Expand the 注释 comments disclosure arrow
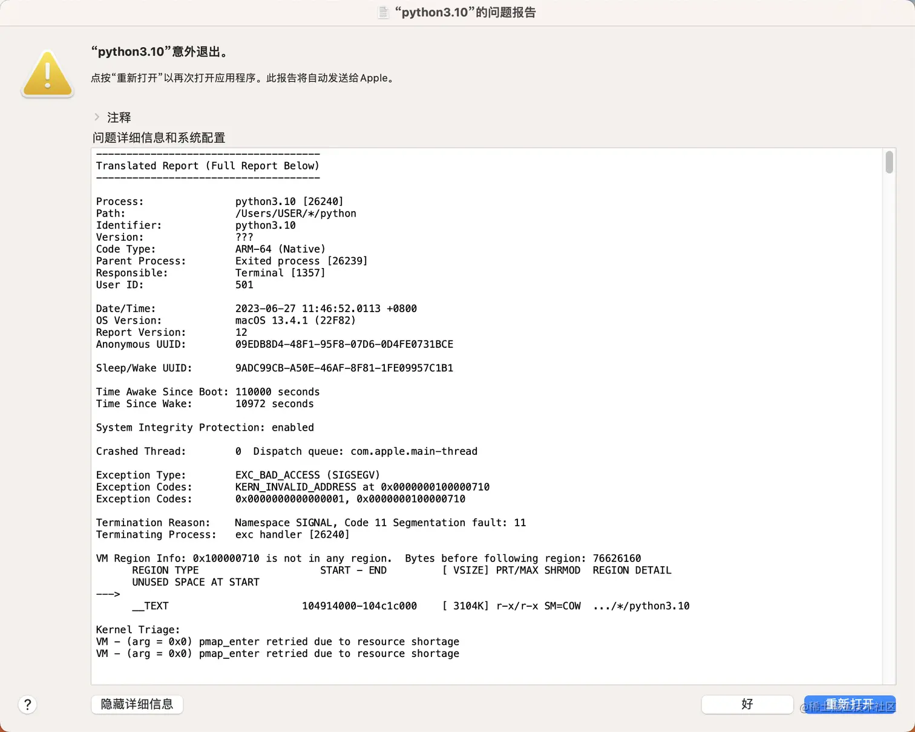 97,117
